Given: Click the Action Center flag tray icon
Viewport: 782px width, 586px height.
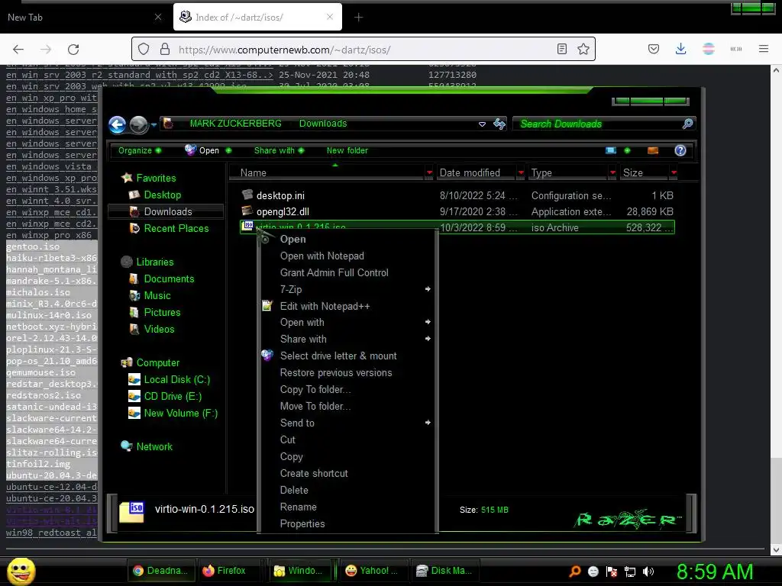Looking at the screenshot, I should (x=612, y=572).
